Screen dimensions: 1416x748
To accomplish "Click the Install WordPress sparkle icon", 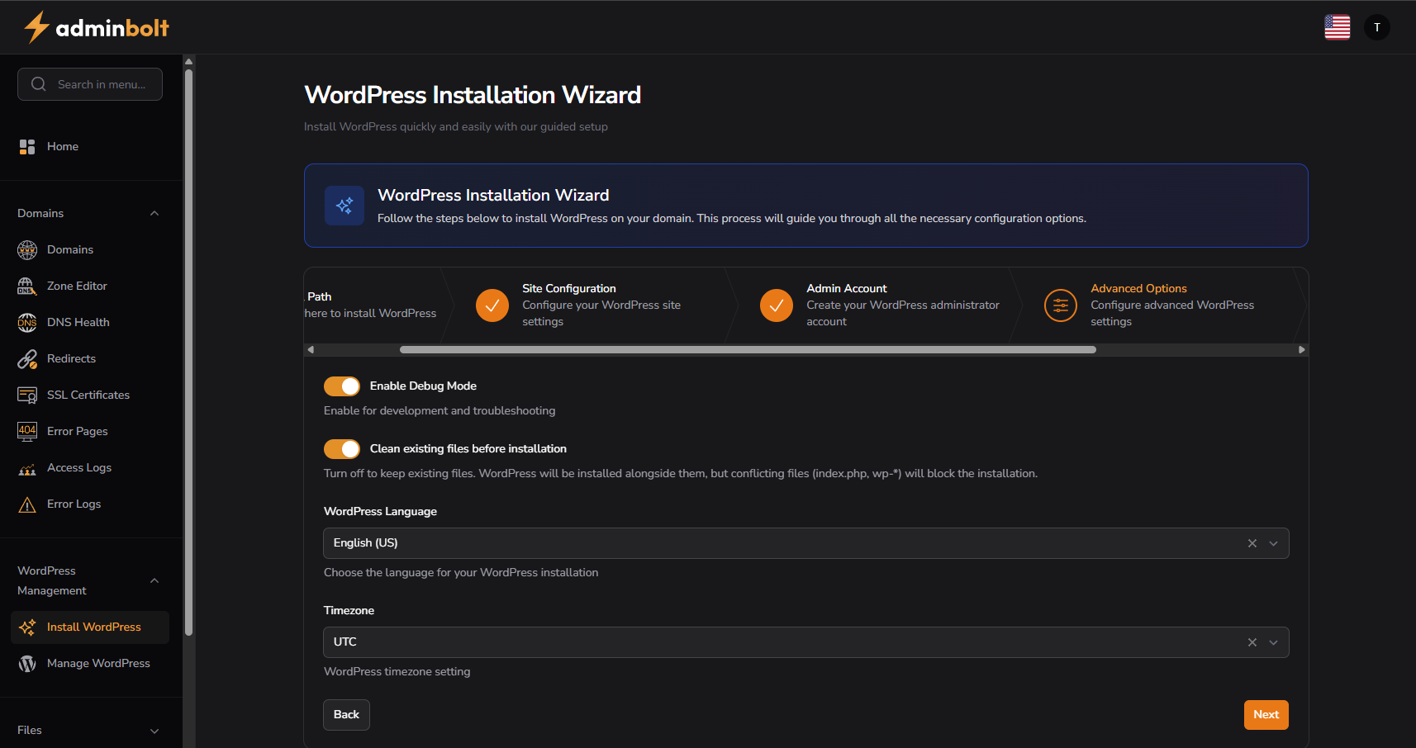I will point(27,627).
